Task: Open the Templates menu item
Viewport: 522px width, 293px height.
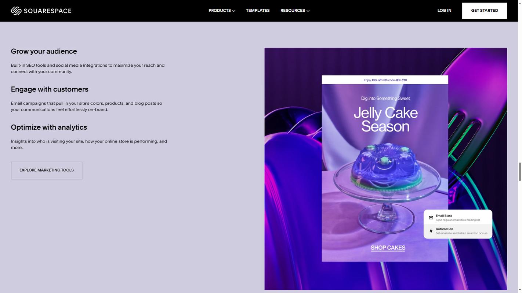Action: [x=258, y=11]
